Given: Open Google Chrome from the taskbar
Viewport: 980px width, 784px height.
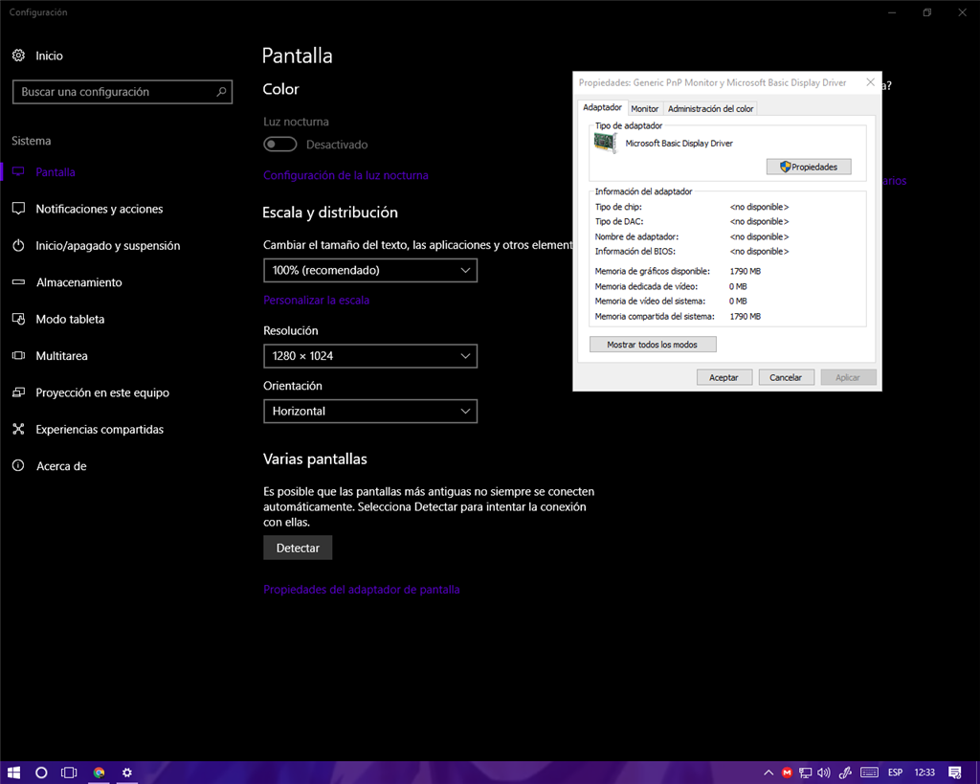Looking at the screenshot, I should tap(99, 773).
